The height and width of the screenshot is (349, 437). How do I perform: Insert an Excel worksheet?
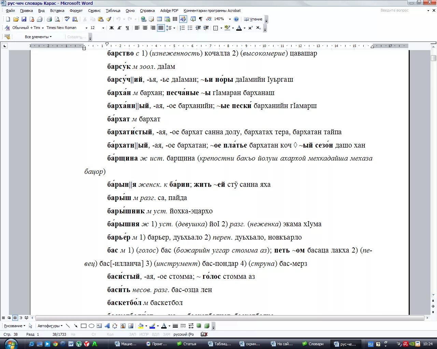(167, 19)
